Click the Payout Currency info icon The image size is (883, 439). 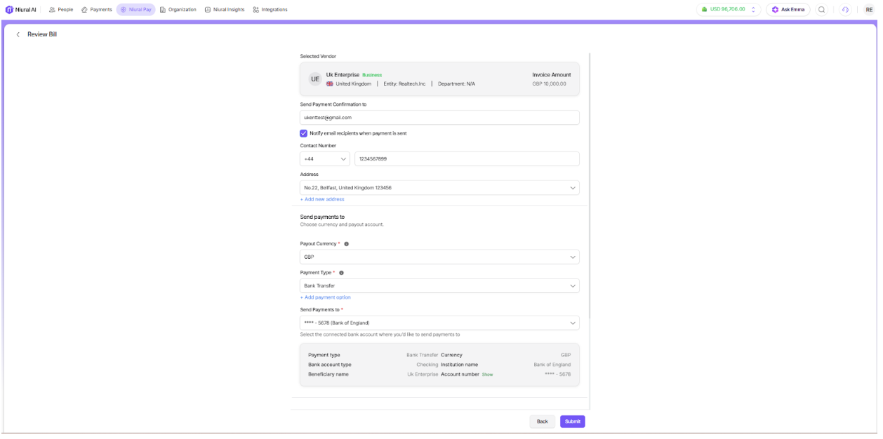pyautogui.click(x=347, y=244)
